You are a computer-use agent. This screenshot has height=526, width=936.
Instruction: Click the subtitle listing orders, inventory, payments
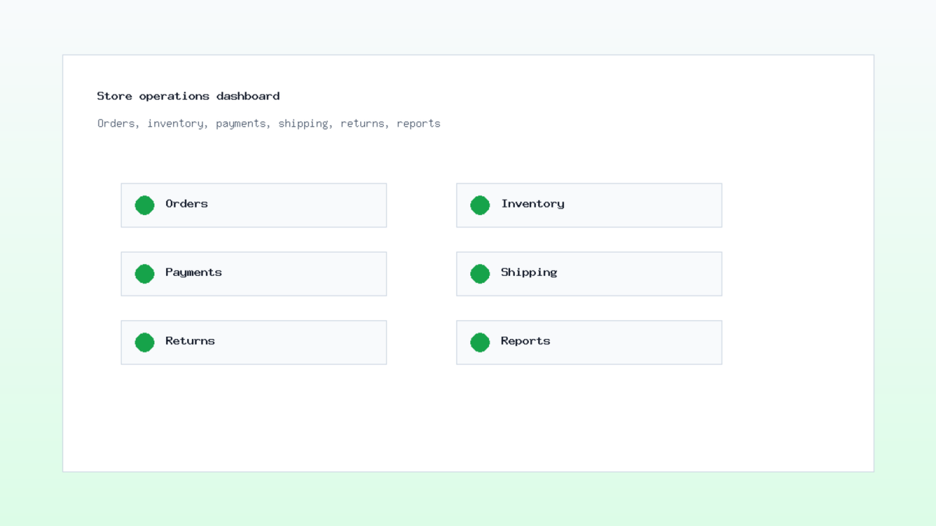(x=269, y=124)
